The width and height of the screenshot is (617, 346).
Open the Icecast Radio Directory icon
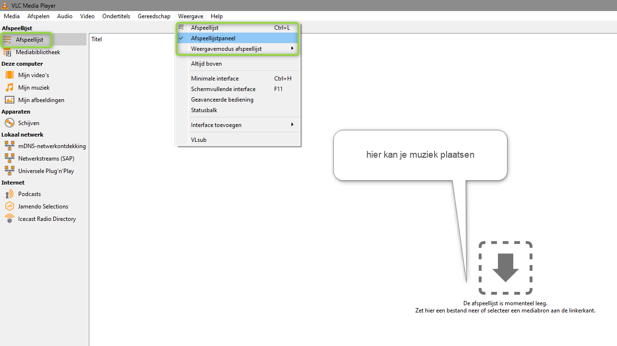(10, 219)
